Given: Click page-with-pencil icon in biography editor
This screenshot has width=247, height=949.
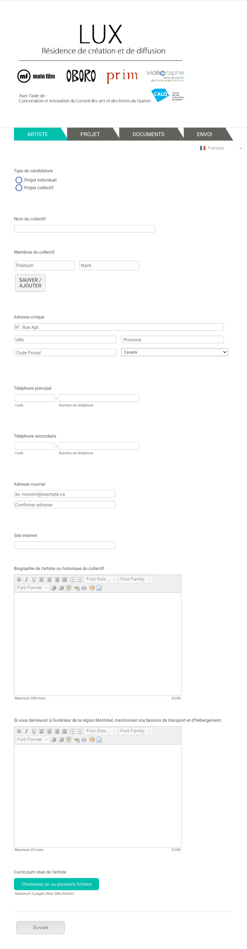Looking at the screenshot, I should click(x=99, y=587).
